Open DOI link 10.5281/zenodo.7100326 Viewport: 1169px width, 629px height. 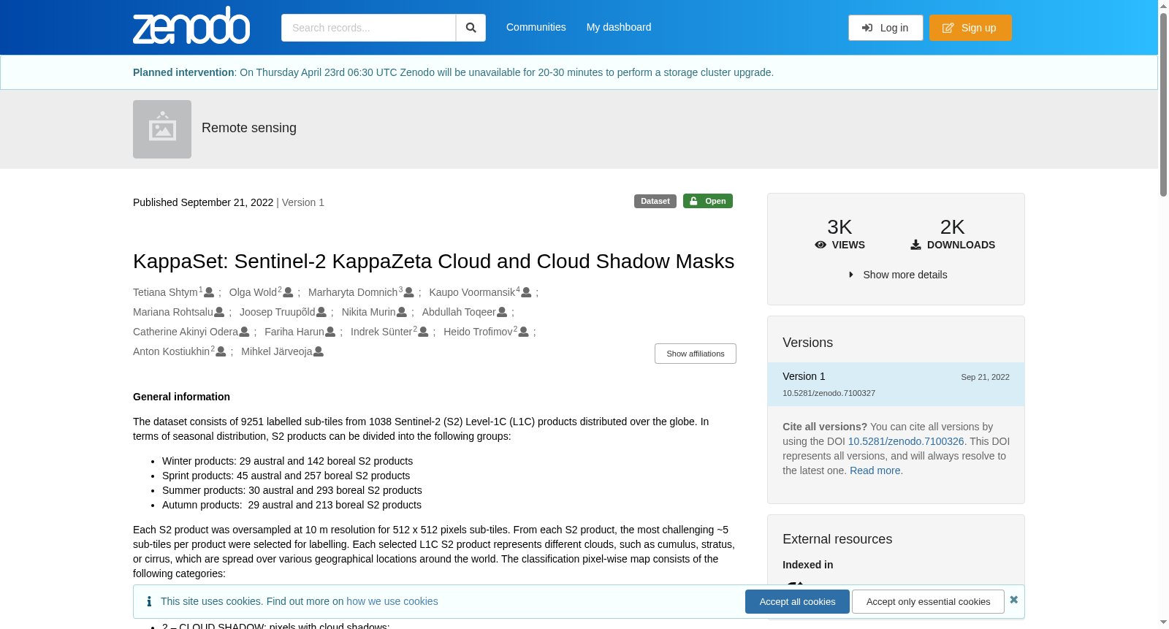(906, 441)
